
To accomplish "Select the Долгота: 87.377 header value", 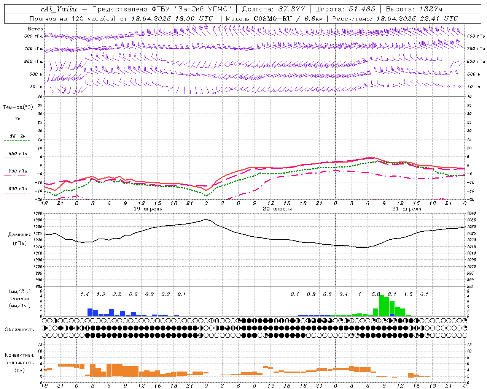I will point(273,9).
